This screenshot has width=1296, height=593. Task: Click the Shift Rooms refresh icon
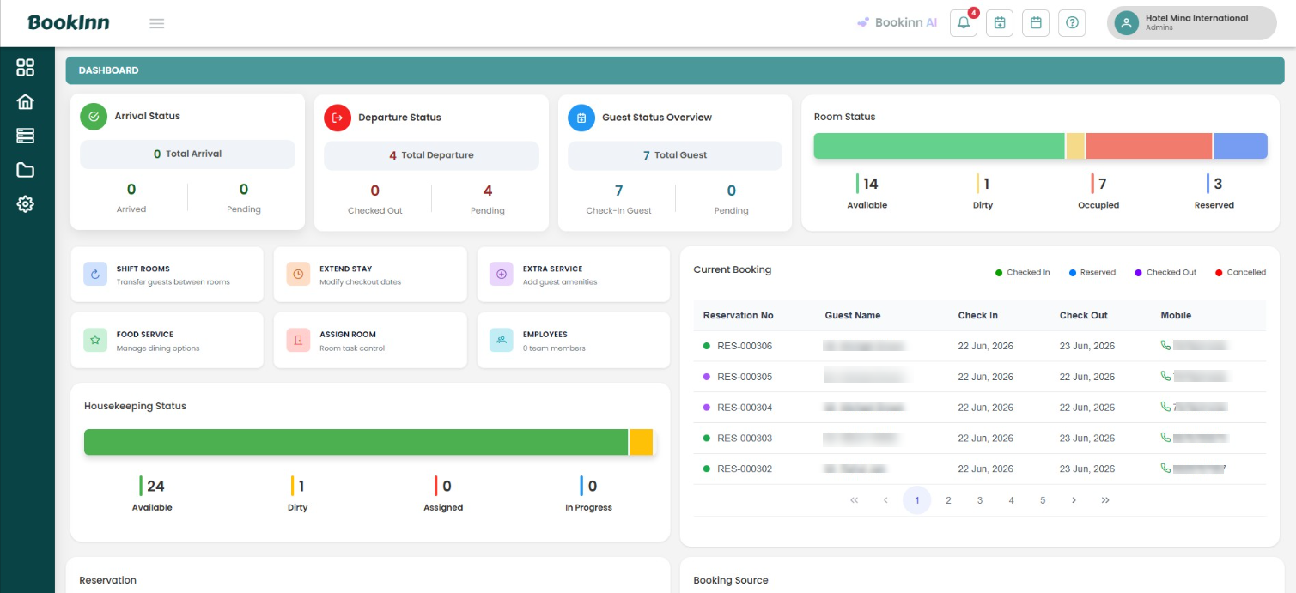pyautogui.click(x=95, y=275)
